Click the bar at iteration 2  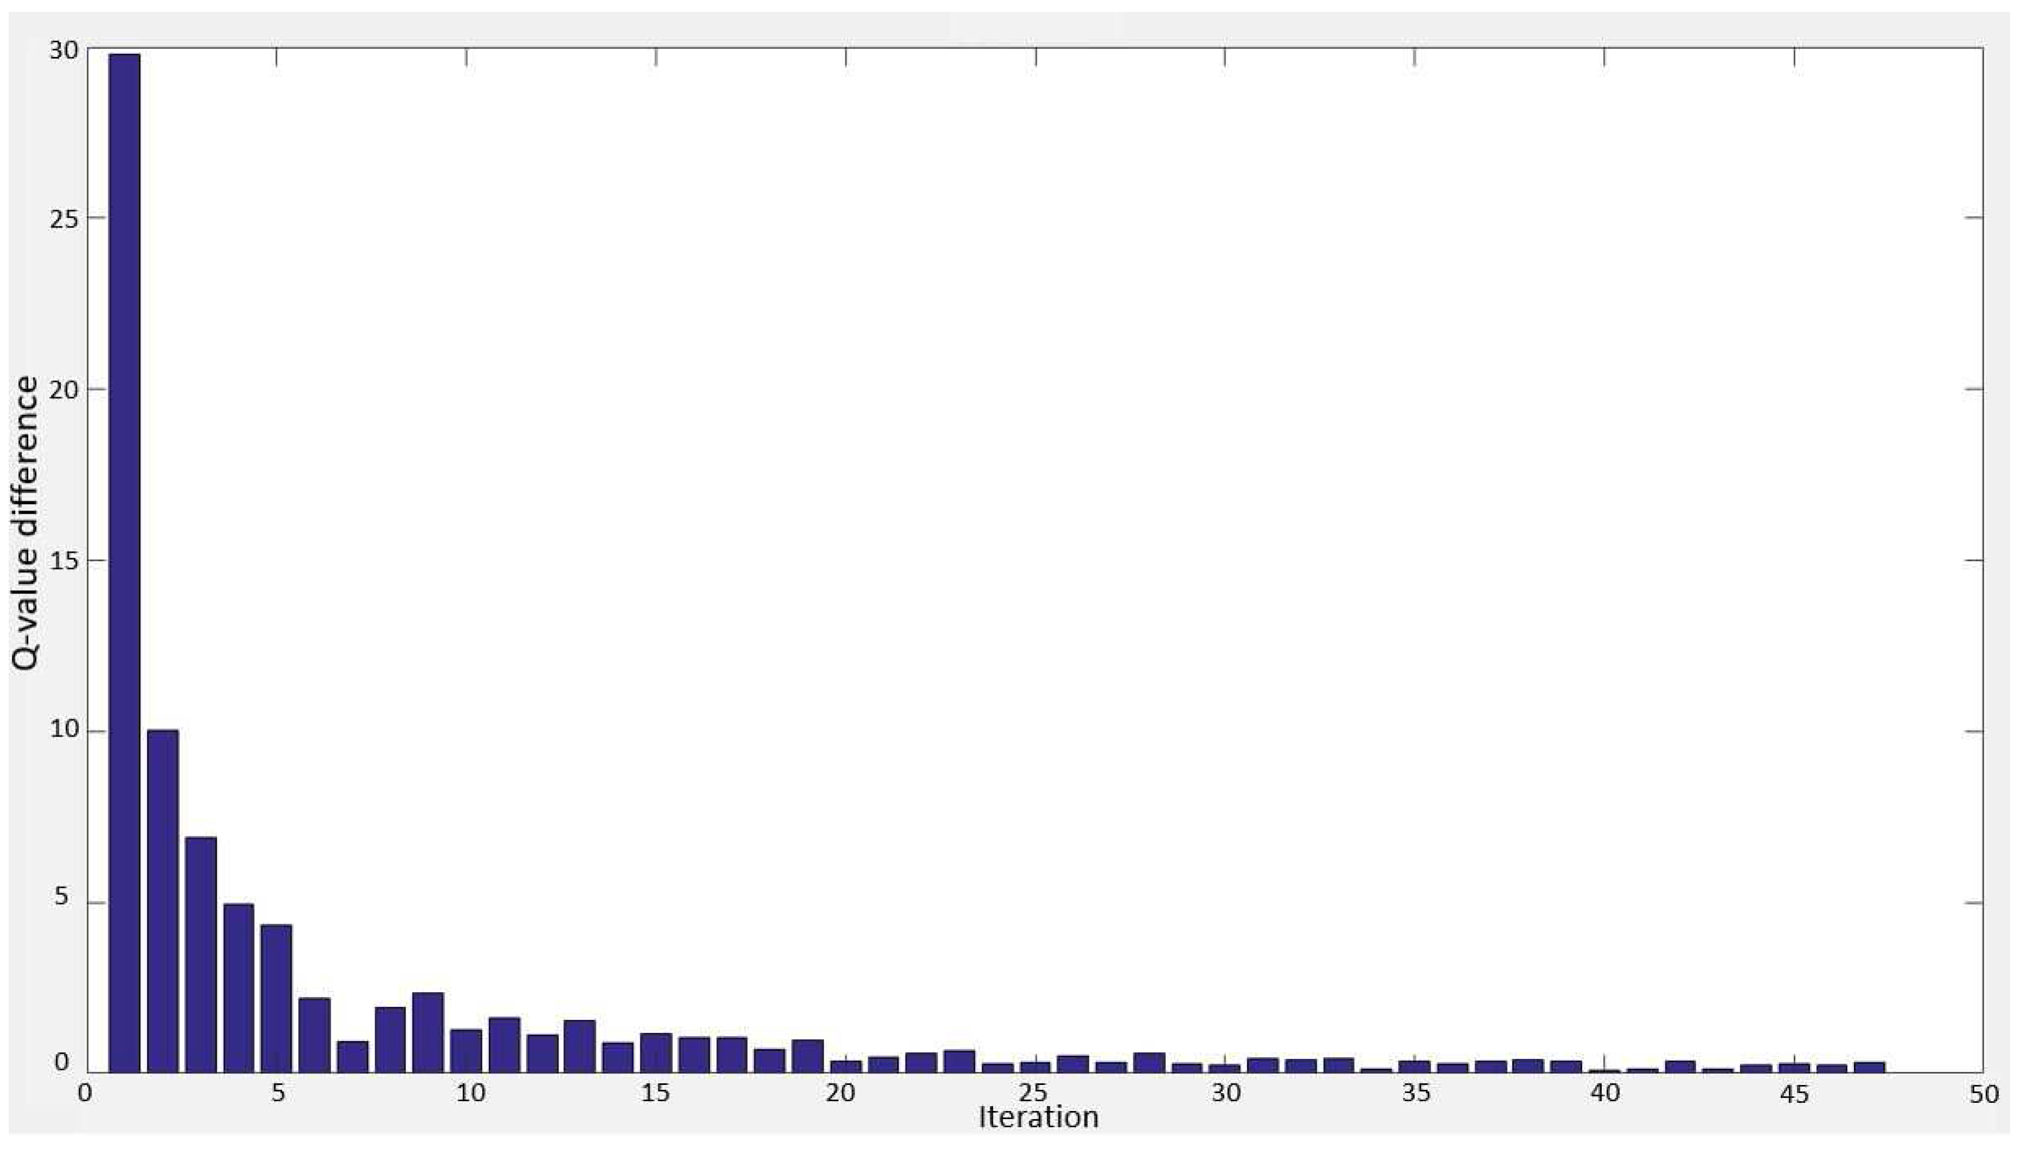pyautogui.click(x=163, y=900)
